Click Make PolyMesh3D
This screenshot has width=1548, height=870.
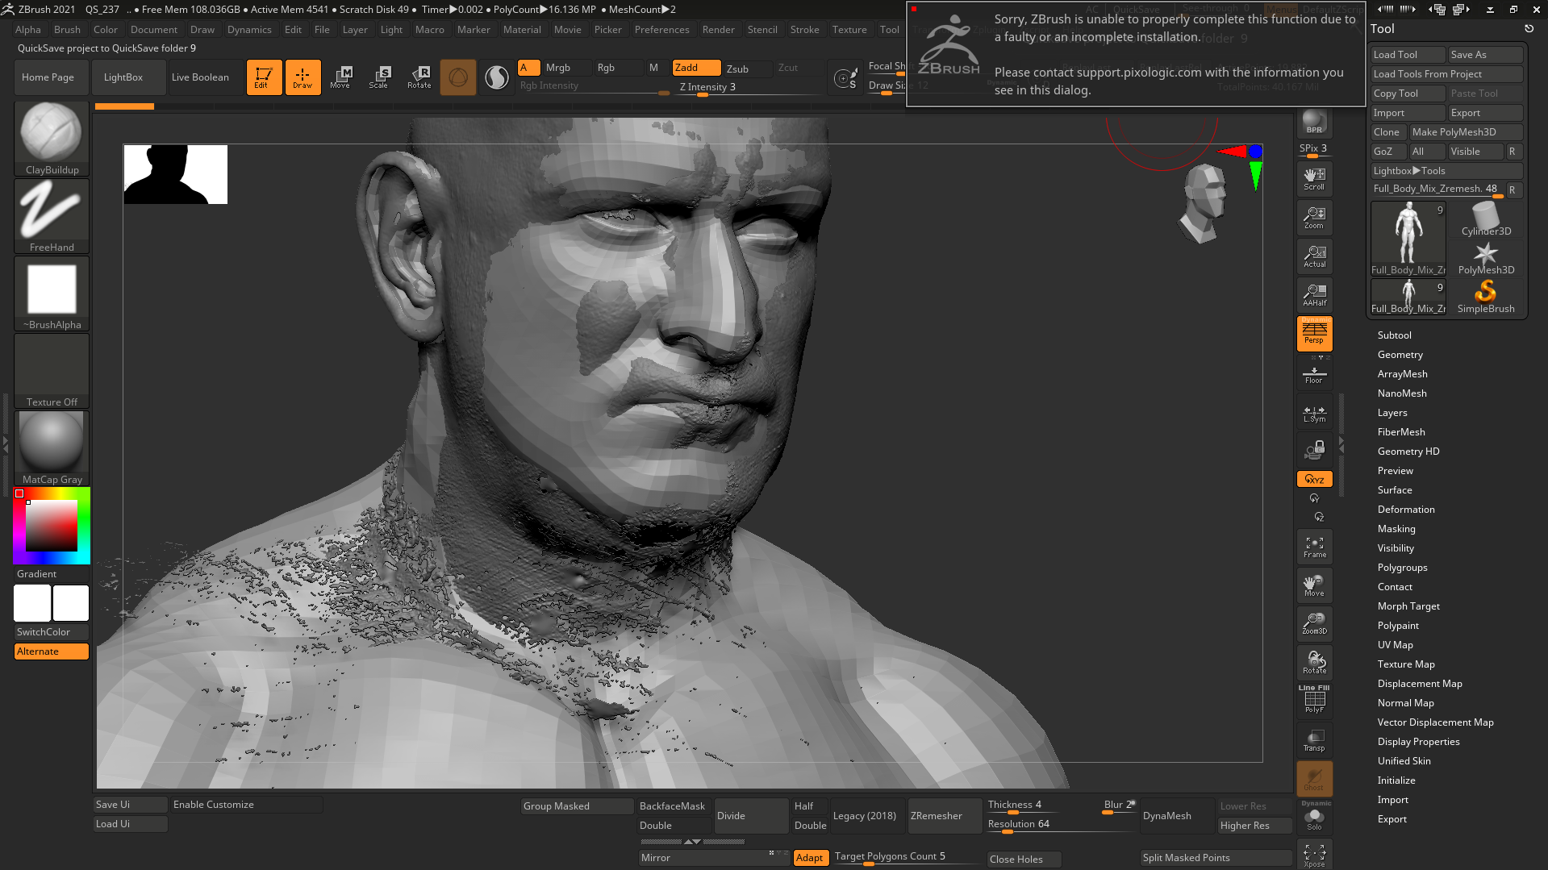[x=1465, y=132]
